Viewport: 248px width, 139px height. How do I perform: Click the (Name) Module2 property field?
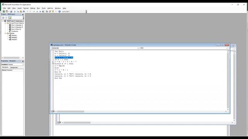click(x=13, y=70)
